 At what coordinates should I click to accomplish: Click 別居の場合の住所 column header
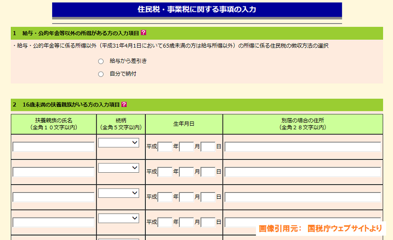[x=303, y=124]
